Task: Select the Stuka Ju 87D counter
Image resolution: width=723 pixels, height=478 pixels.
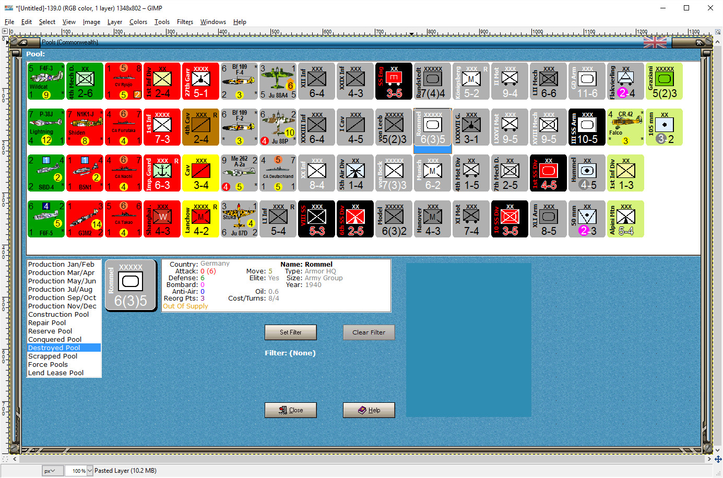Action: pyautogui.click(x=239, y=219)
